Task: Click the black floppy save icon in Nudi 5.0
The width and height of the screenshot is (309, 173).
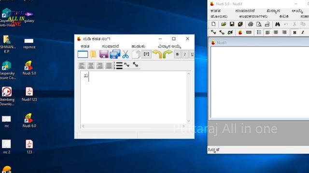Action: (x=232, y=24)
